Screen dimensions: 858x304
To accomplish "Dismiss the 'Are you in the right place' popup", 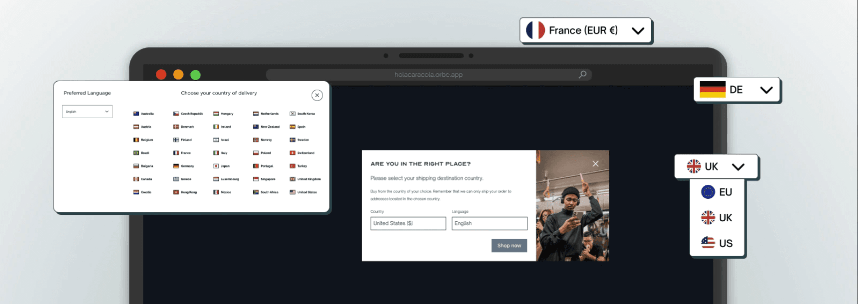I will (x=595, y=163).
